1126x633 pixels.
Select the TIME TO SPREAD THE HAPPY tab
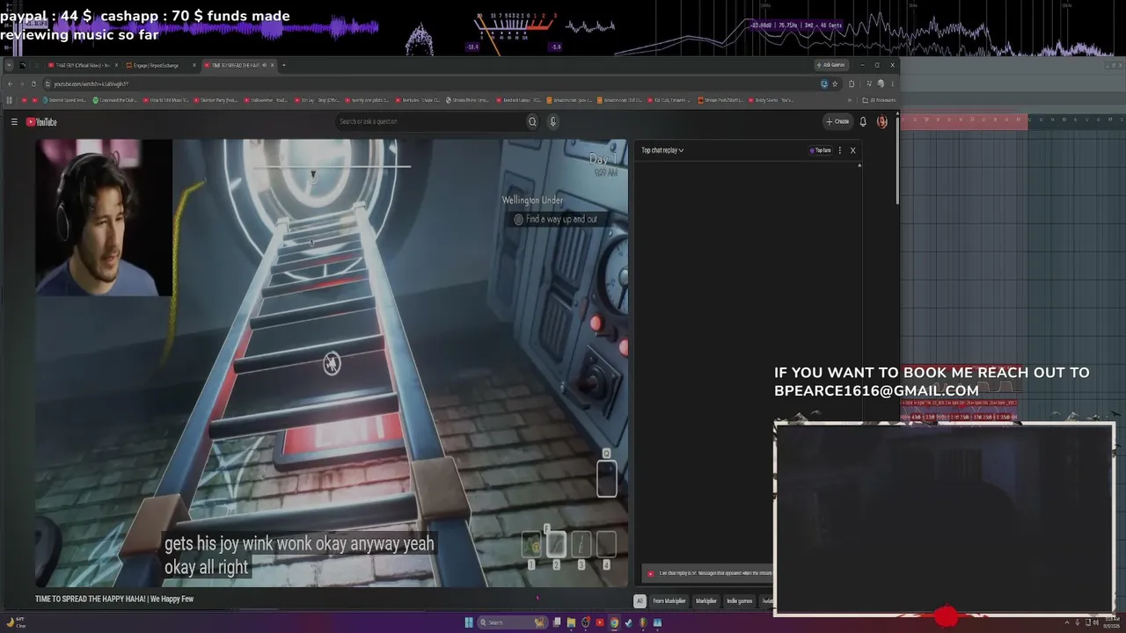point(238,65)
